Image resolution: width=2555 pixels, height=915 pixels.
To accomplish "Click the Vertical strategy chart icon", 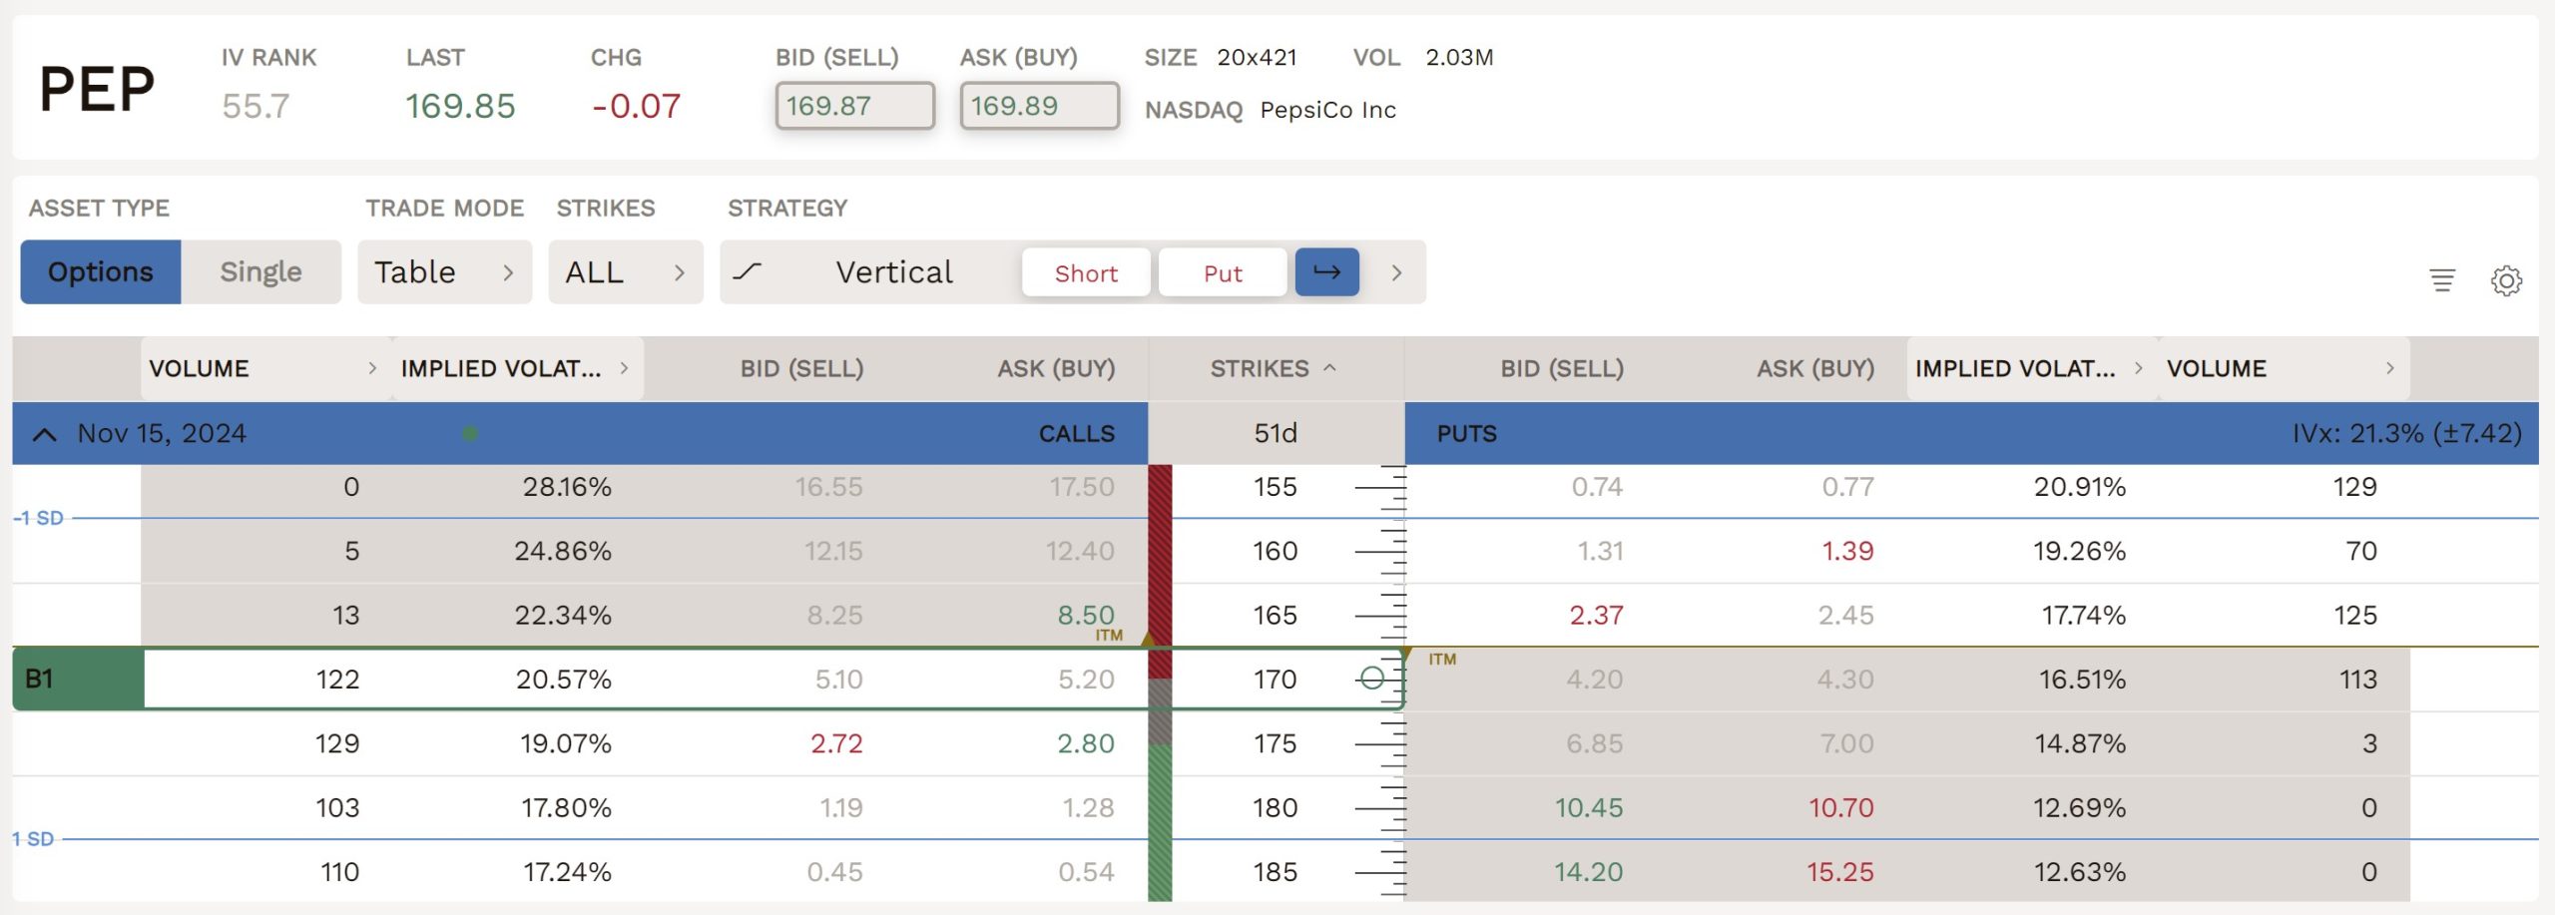I will tap(748, 272).
